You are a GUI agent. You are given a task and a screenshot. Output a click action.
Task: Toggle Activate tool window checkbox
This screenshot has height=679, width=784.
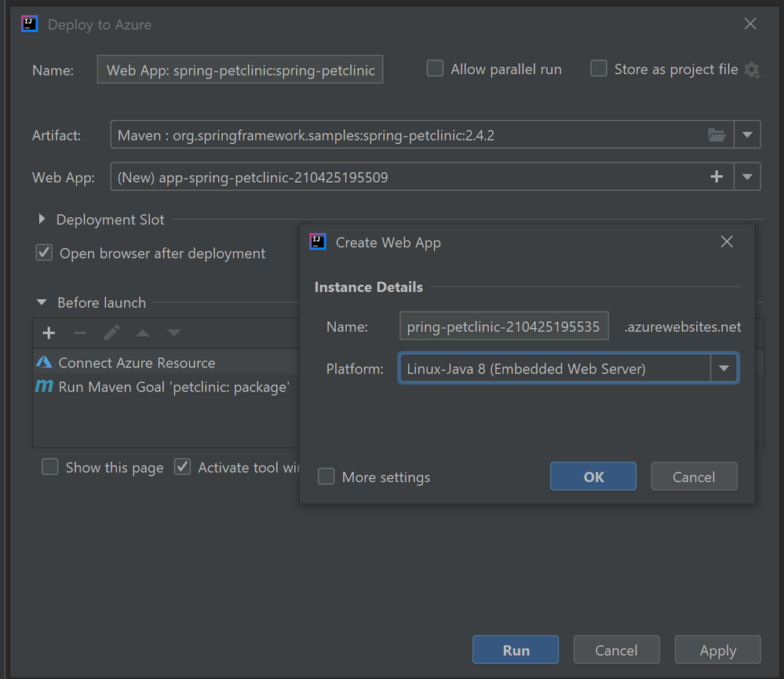point(183,466)
